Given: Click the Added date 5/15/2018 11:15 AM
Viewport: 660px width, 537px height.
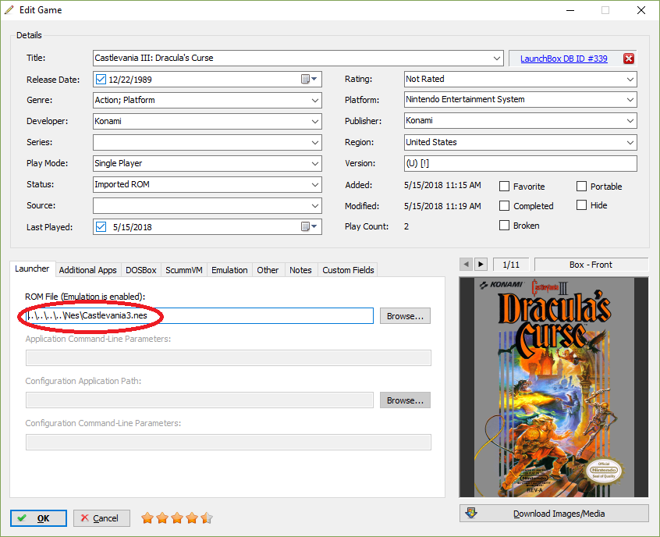Looking at the screenshot, I should pyautogui.click(x=442, y=185).
